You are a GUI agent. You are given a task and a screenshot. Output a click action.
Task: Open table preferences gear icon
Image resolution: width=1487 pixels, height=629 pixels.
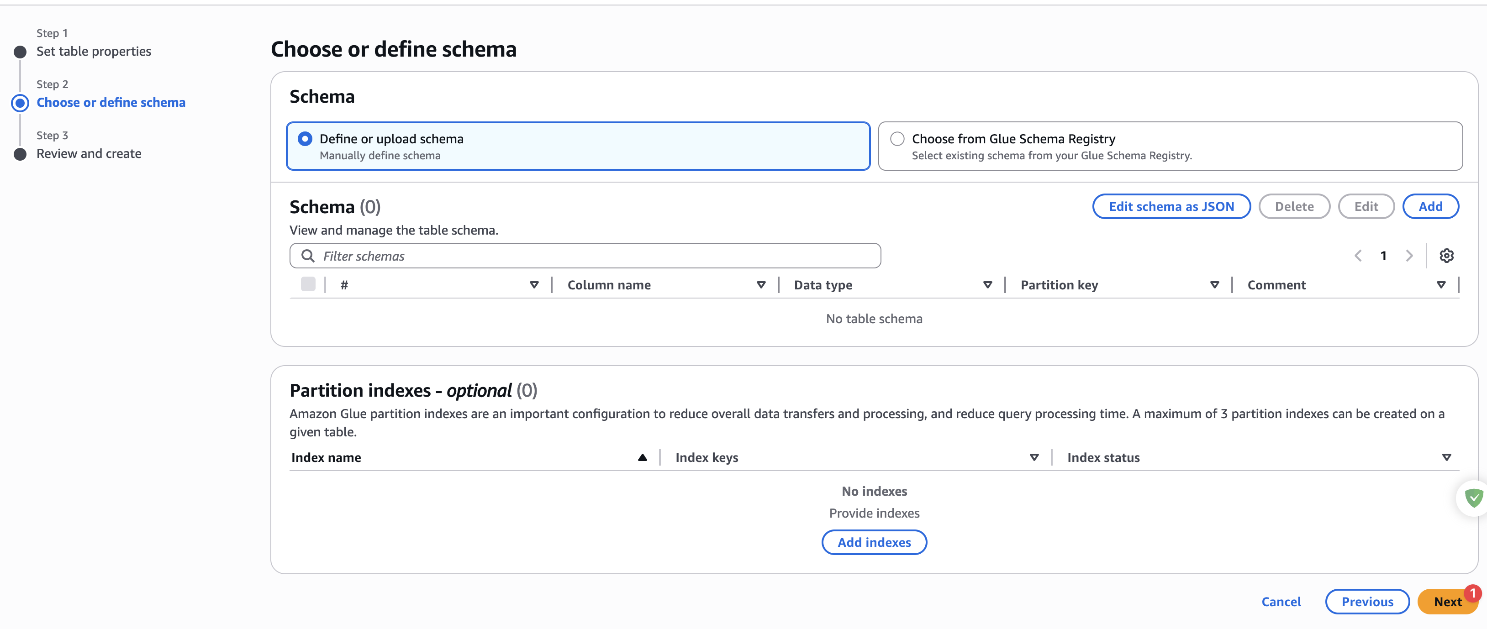pos(1446,256)
